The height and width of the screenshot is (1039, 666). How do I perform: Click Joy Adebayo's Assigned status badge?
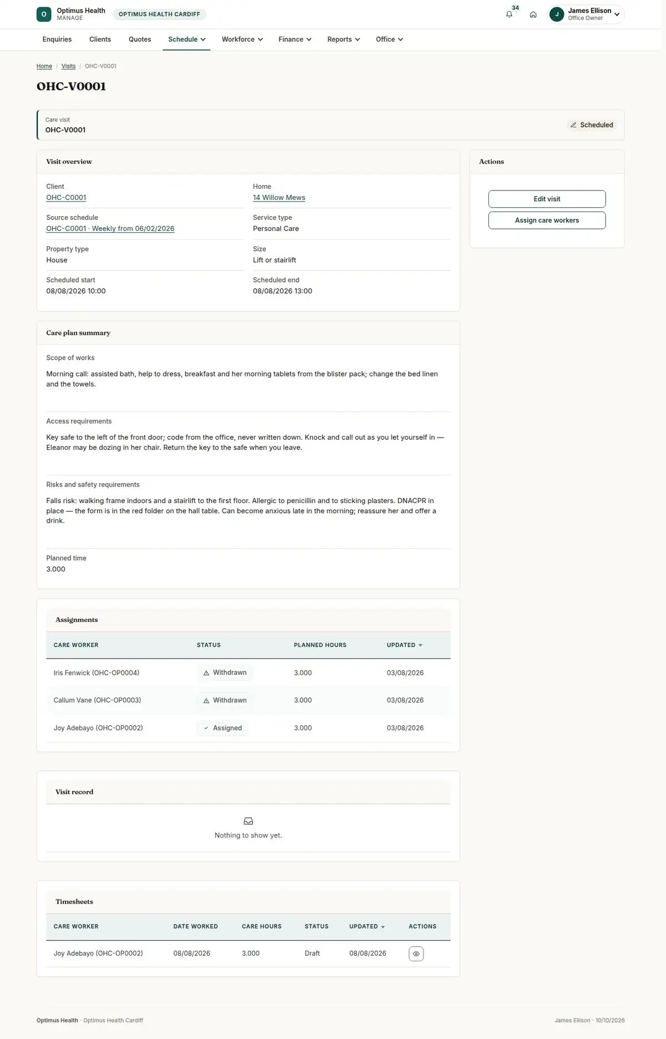click(x=222, y=728)
